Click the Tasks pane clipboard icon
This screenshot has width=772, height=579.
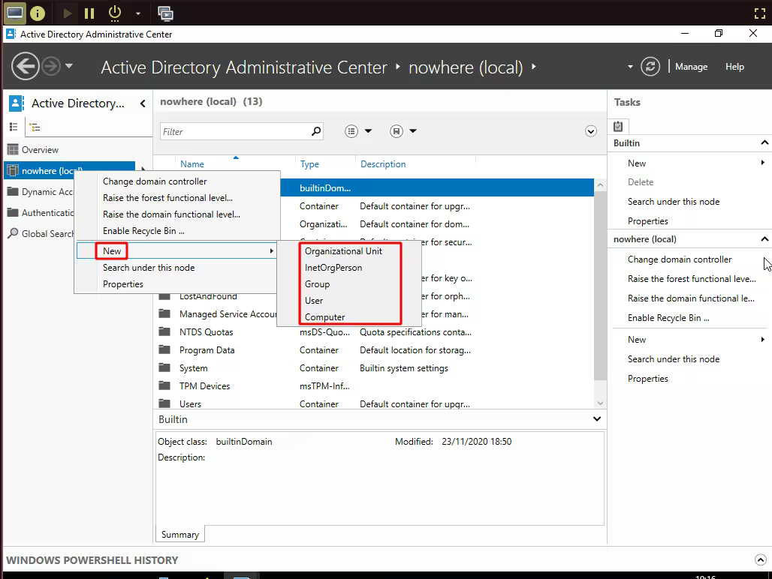tap(618, 127)
